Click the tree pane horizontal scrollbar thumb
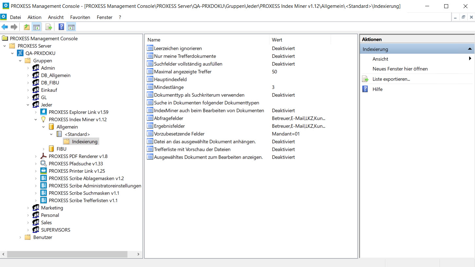The width and height of the screenshot is (475, 267). [x=67, y=254]
